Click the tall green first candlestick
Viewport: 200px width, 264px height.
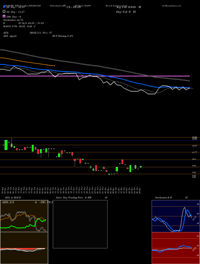6,145
